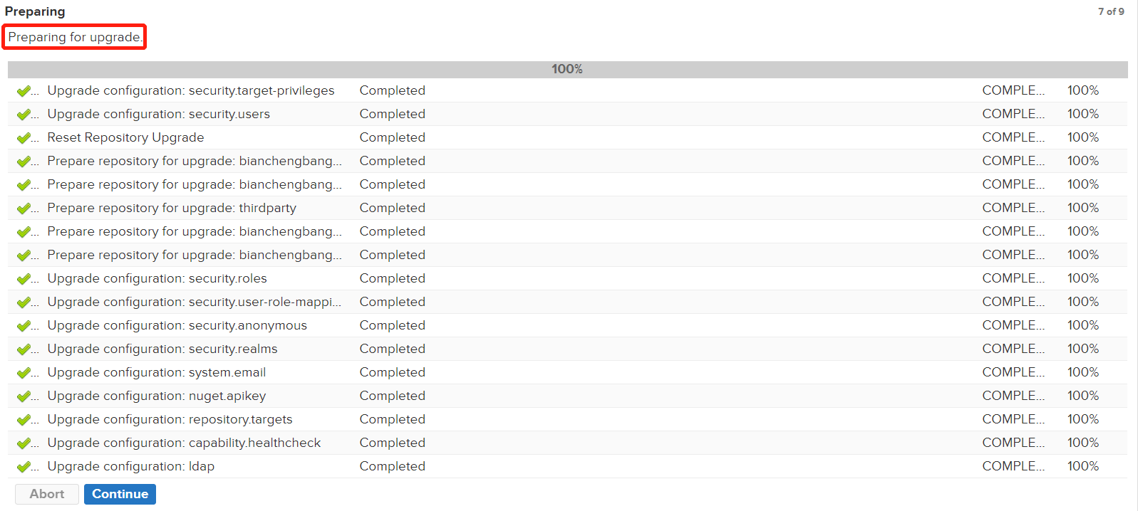Click the Completed status for ldap row
This screenshot has height=511, width=1138.
[392, 466]
